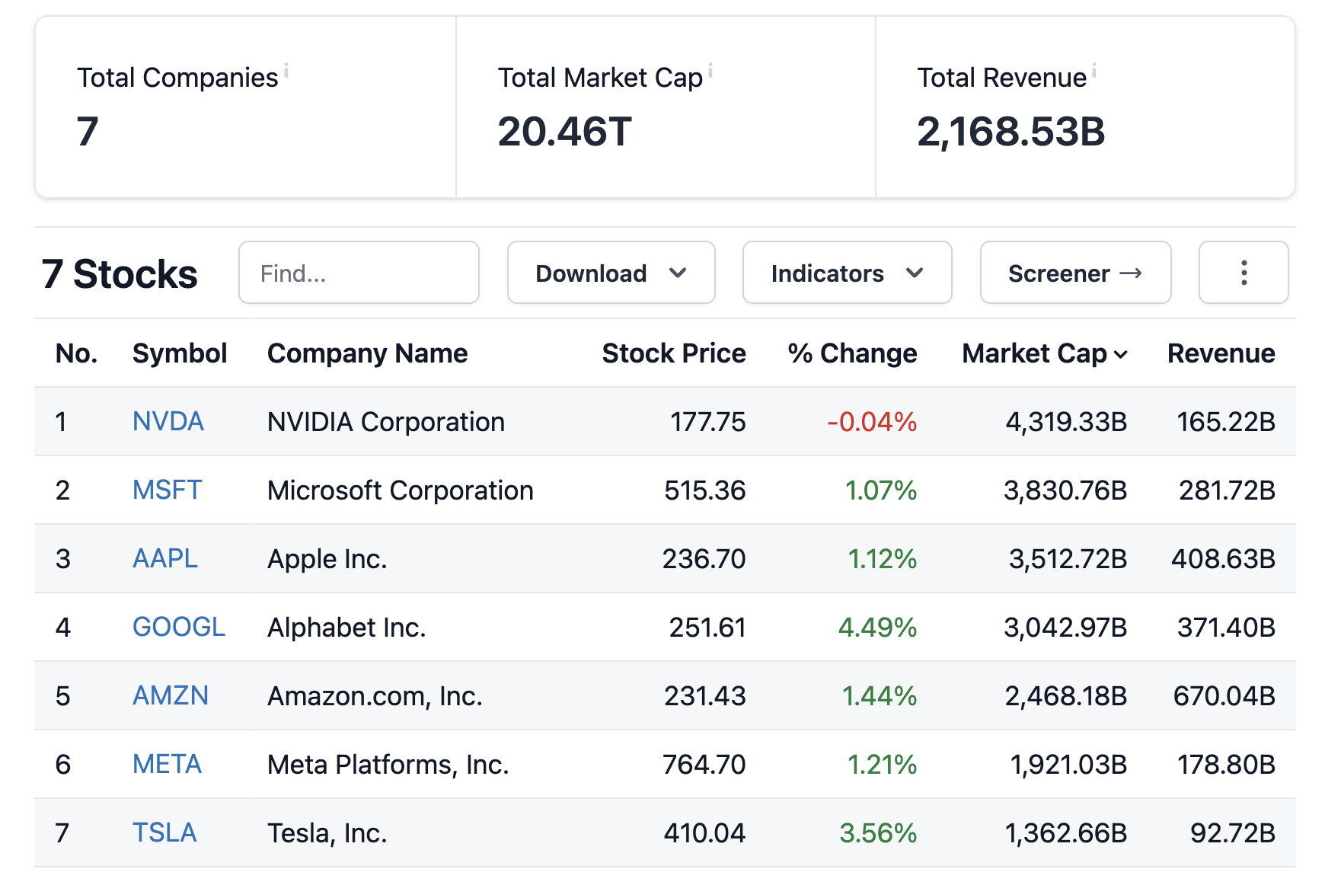Screen dimensions: 1325x885
Task: Click the Find search field
Action: pyautogui.click(x=359, y=273)
